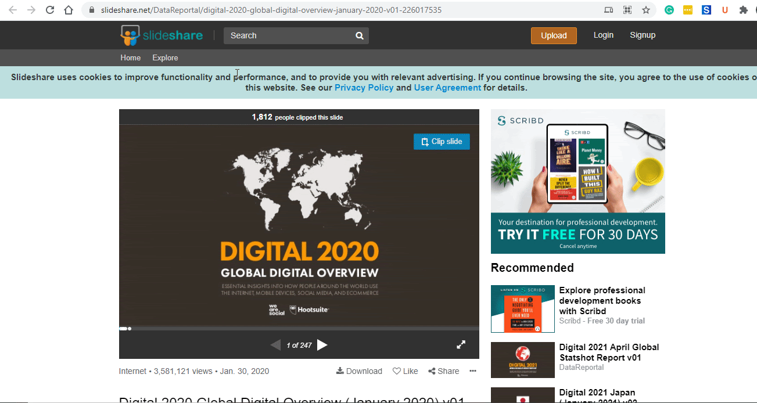Click the SlideShare logo

pos(162,35)
